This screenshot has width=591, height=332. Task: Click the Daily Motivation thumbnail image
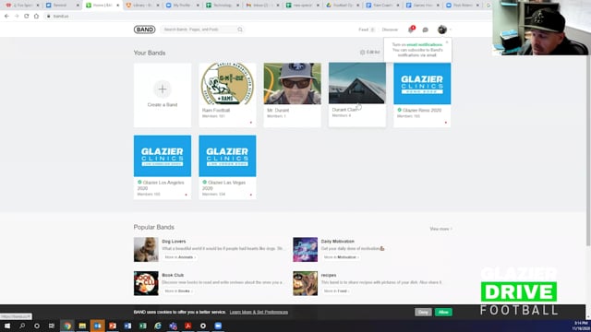pyautogui.click(x=306, y=250)
